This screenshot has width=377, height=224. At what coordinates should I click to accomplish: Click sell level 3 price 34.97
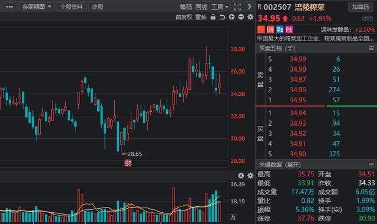click(297, 79)
